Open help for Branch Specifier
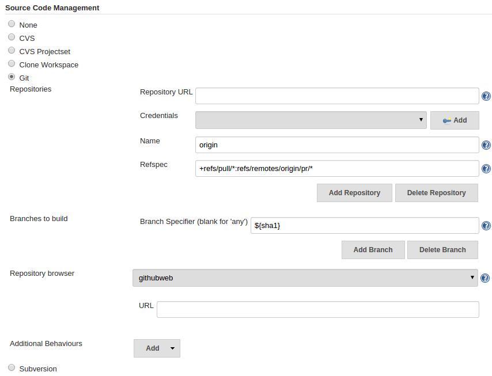492x376 pixels. click(x=486, y=225)
